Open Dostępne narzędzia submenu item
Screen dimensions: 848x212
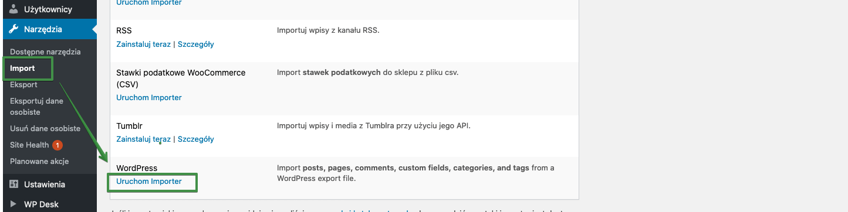tap(45, 52)
